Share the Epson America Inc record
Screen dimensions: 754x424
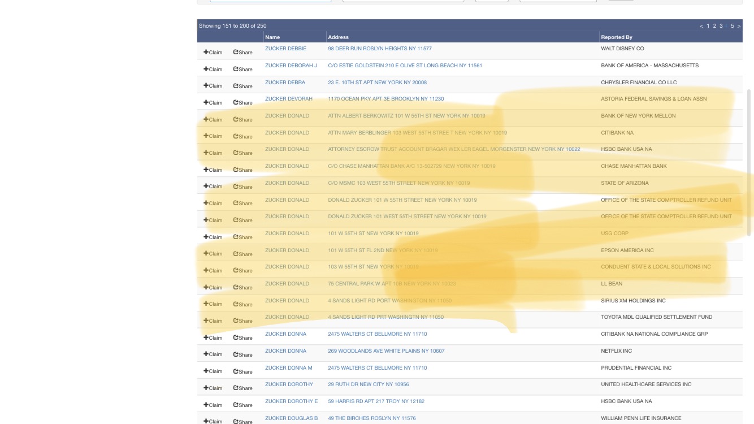click(x=243, y=254)
